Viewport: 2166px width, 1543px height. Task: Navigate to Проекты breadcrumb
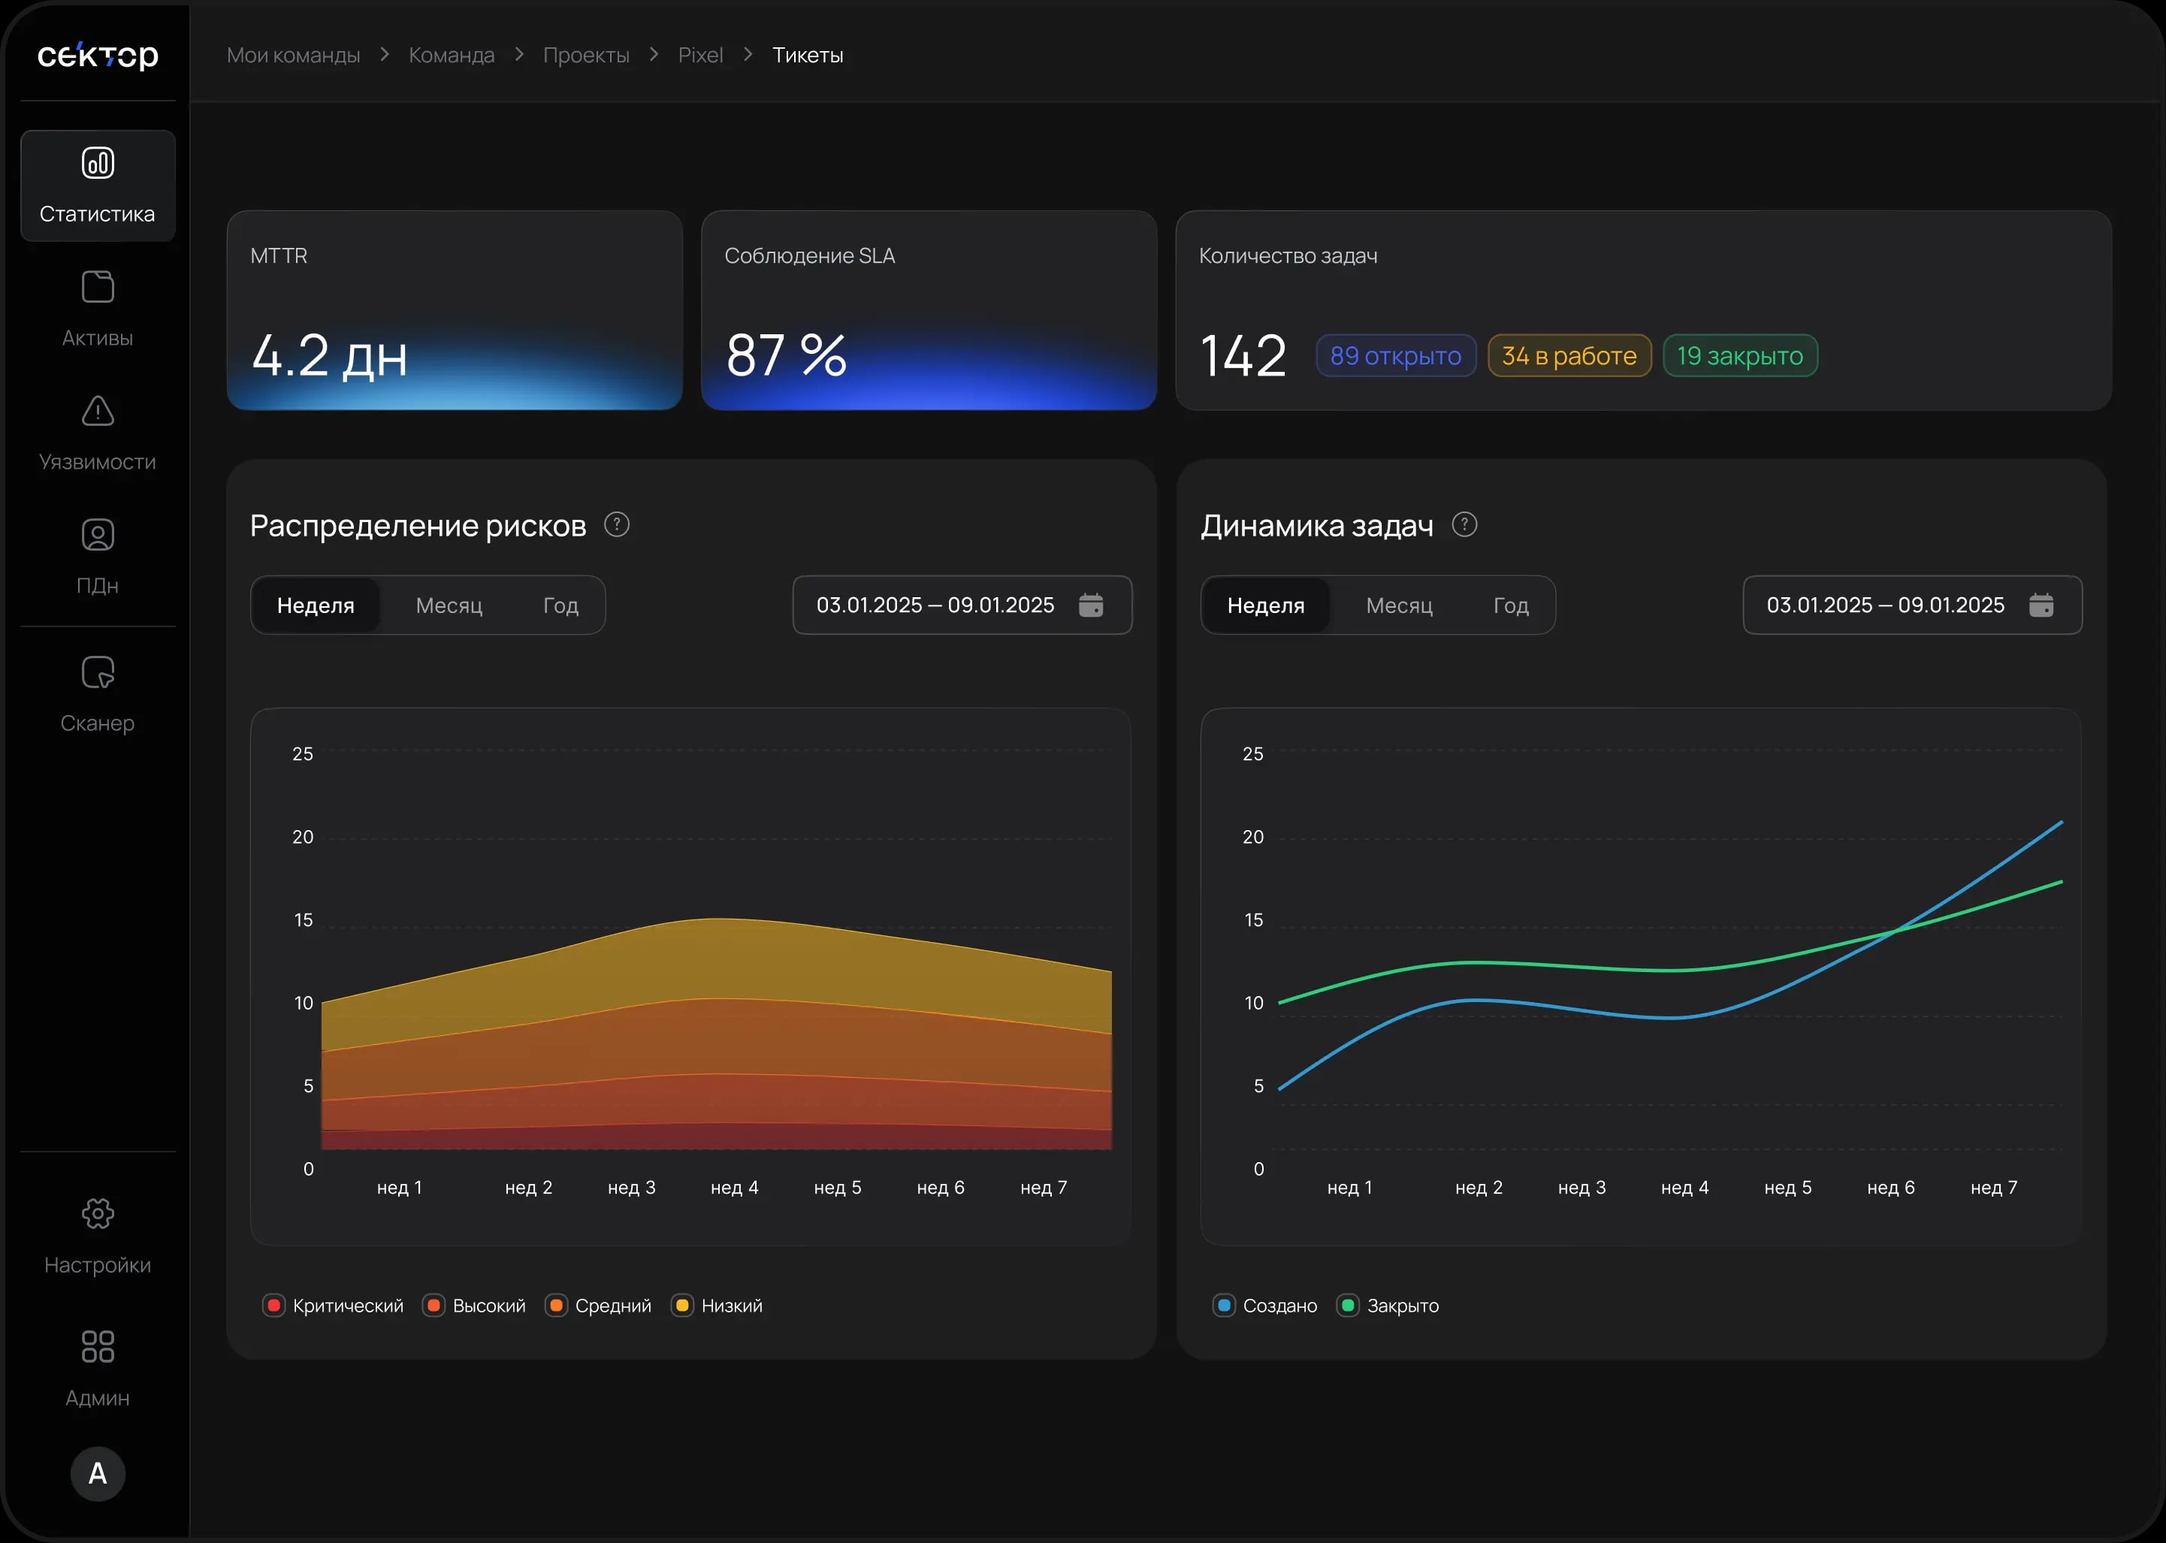tap(586, 55)
